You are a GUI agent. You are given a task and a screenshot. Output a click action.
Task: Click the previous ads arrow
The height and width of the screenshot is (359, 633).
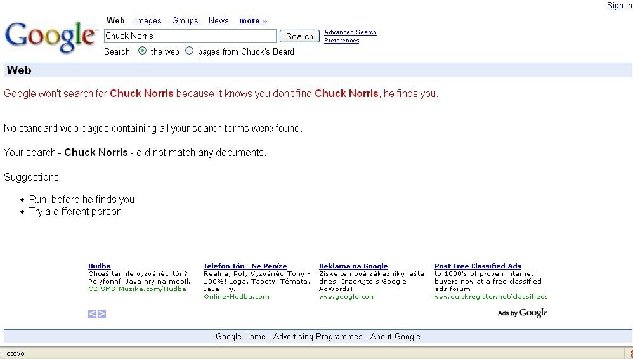click(x=92, y=313)
